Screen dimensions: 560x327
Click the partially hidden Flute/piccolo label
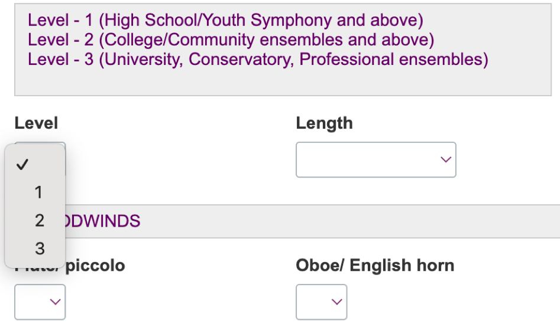coord(95,266)
